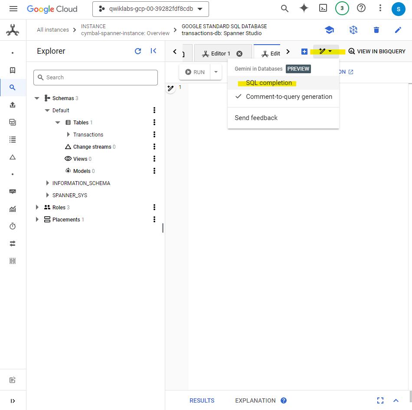Open the three-dot menu for Transactions
This screenshot has height=410, width=412.
coord(154,134)
